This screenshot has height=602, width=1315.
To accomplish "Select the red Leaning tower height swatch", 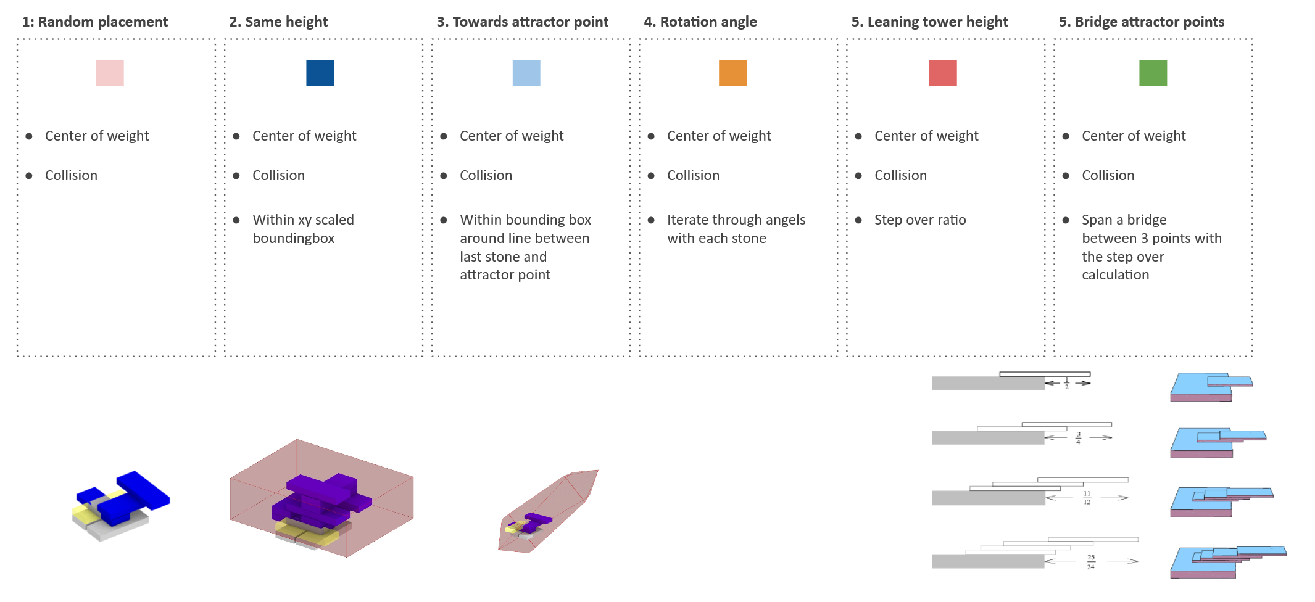I will [x=943, y=73].
